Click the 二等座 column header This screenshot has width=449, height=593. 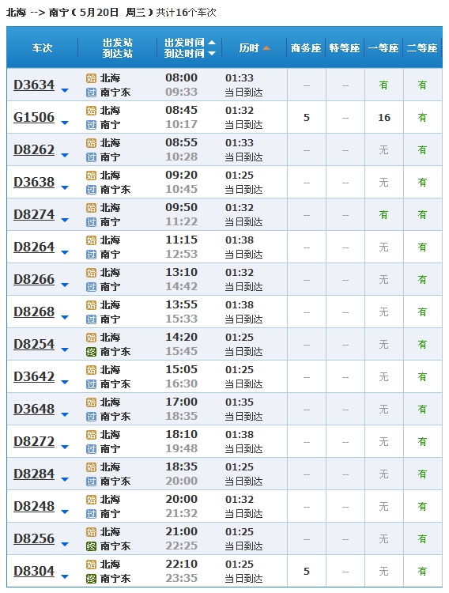(422, 48)
